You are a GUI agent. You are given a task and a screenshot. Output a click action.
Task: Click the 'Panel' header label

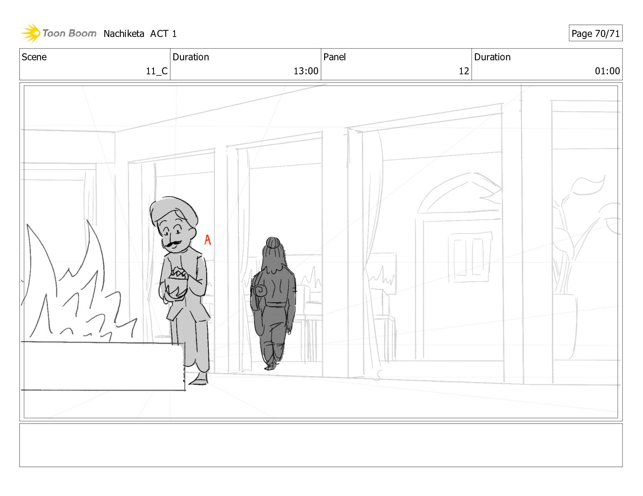point(334,57)
